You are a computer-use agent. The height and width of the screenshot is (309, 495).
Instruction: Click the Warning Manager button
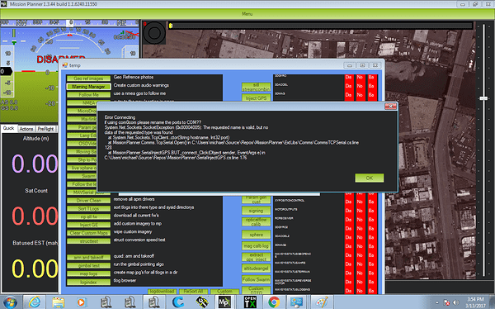click(x=88, y=87)
